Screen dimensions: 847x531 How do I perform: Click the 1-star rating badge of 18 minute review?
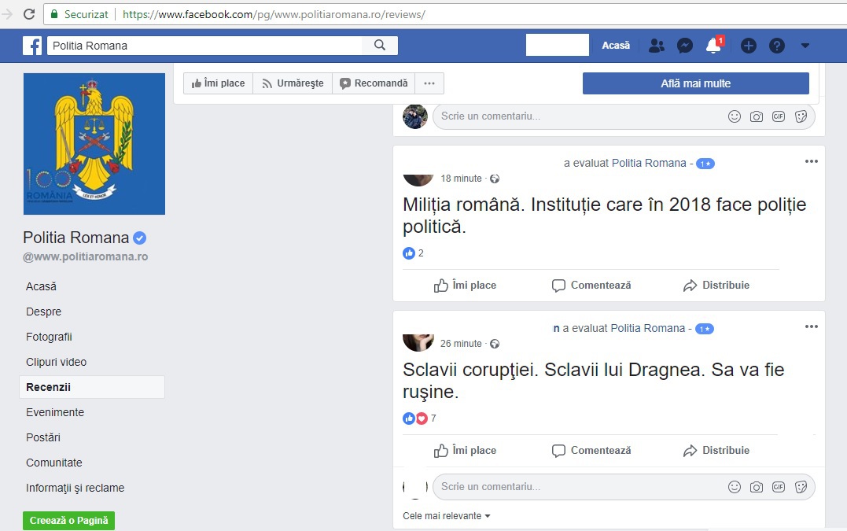coord(705,164)
